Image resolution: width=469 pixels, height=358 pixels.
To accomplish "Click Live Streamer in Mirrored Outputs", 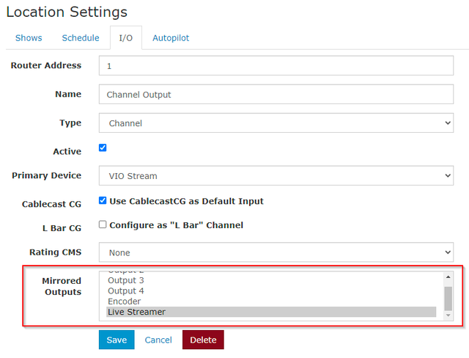I will coord(271,312).
